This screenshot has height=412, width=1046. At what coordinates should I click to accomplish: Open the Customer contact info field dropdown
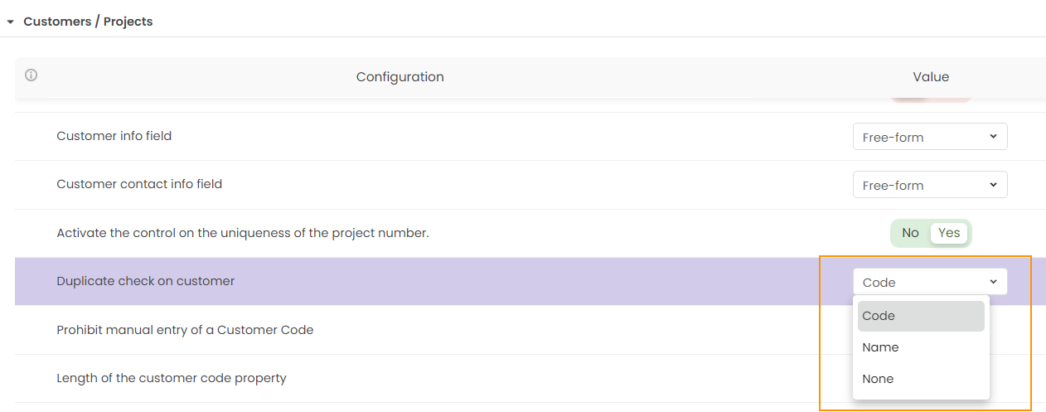point(929,185)
